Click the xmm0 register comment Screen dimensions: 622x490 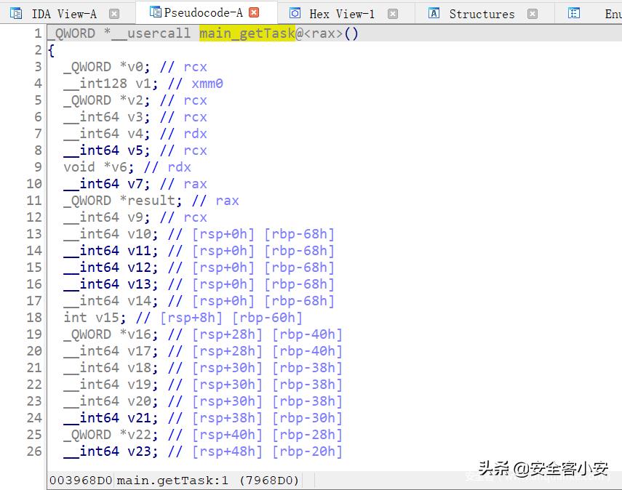tap(207, 84)
